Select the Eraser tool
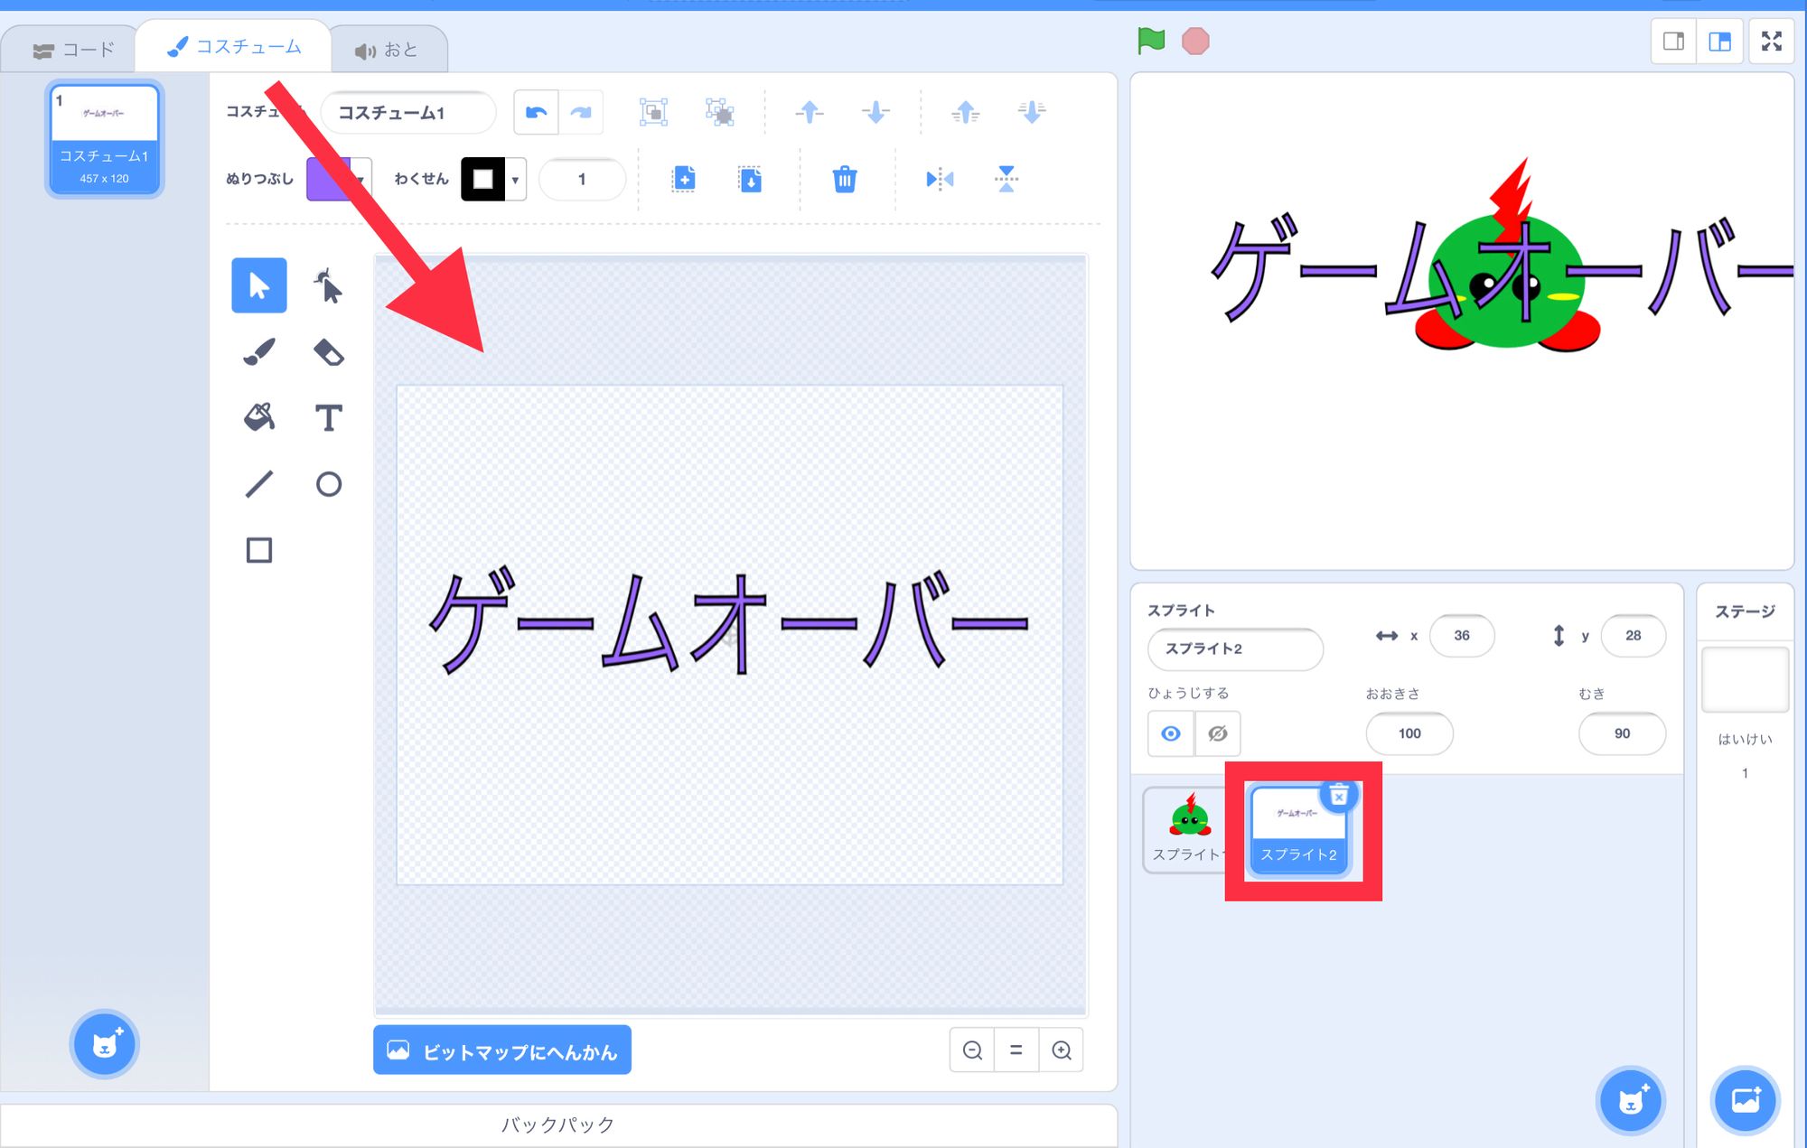This screenshot has height=1148, width=1807. coord(328,352)
